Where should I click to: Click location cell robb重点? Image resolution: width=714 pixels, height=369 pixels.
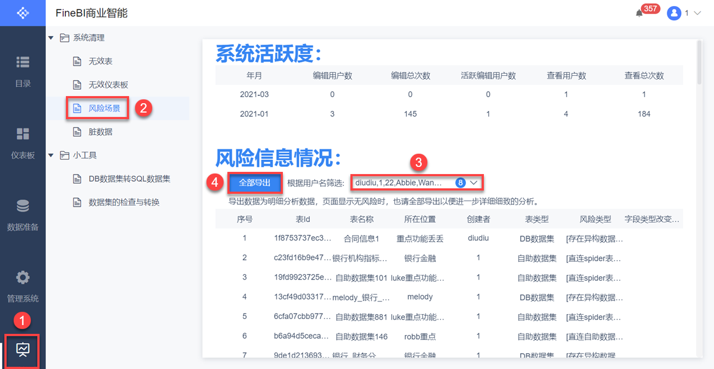click(x=420, y=337)
